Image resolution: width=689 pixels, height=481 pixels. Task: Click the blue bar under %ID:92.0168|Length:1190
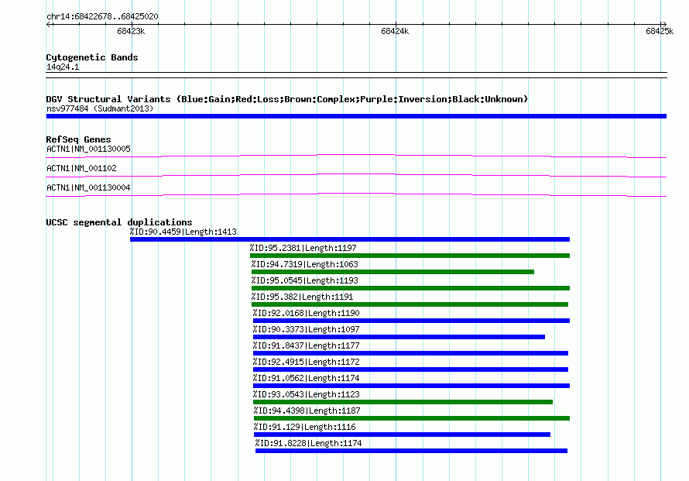coord(411,321)
